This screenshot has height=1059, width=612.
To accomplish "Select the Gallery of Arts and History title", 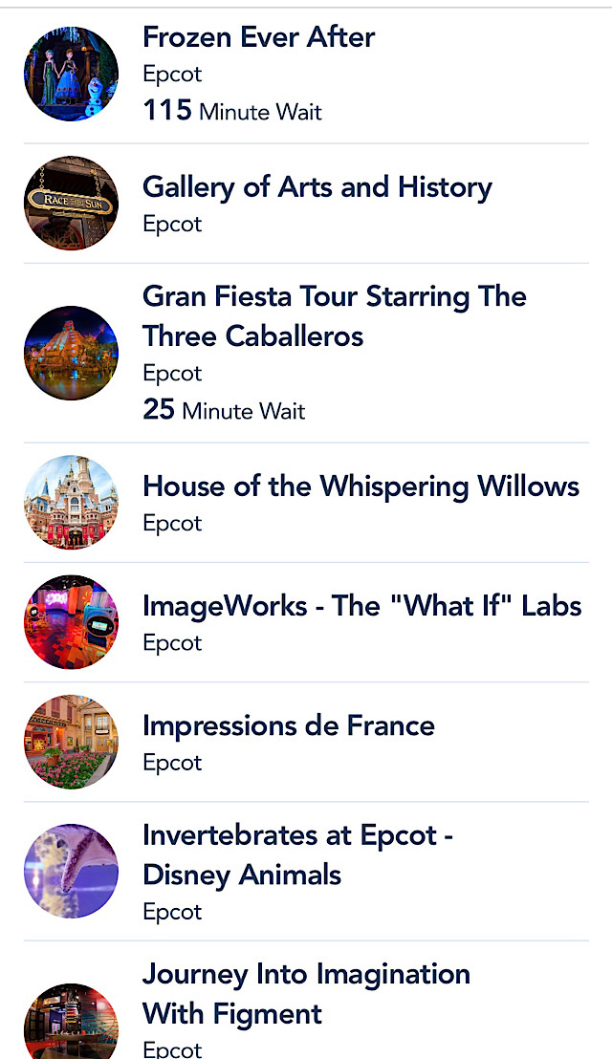I will point(317,187).
